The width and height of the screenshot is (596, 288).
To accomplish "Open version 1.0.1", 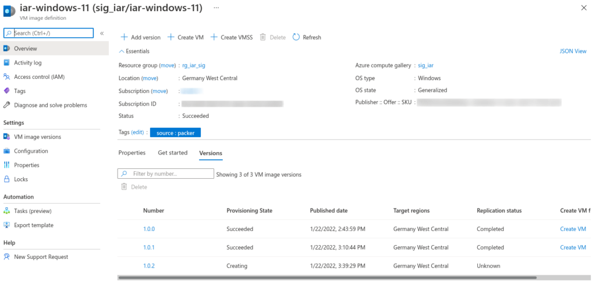I will [149, 247].
